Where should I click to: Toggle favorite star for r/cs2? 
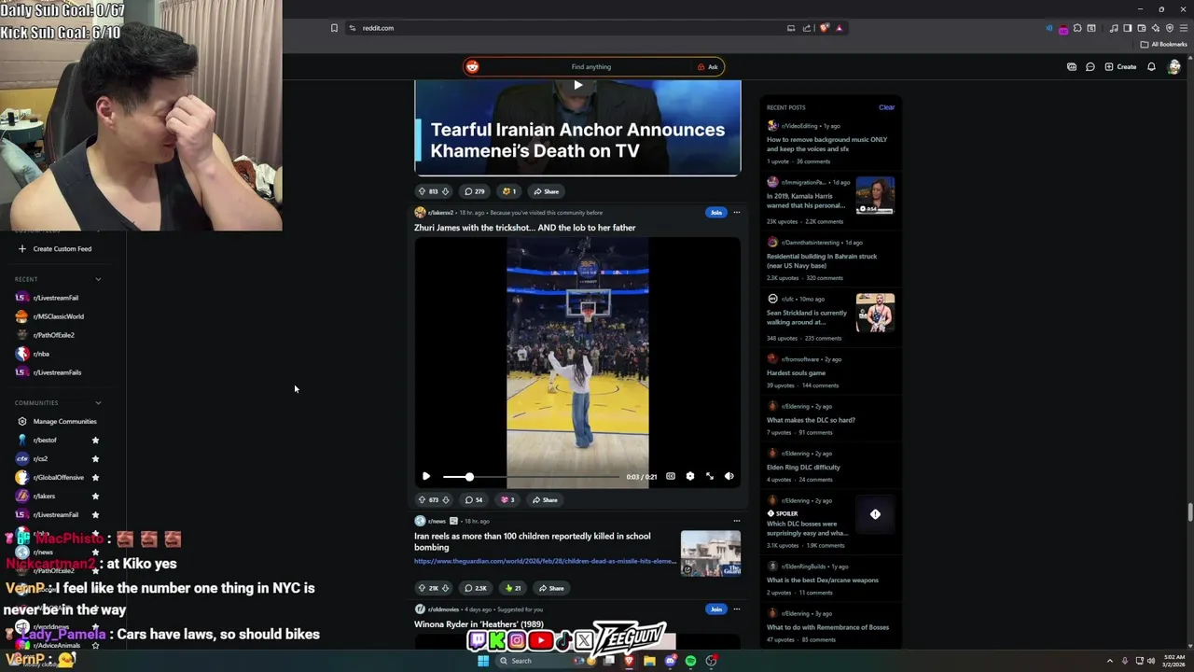point(95,459)
